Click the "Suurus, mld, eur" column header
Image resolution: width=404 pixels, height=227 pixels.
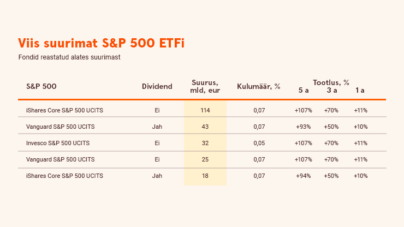(x=205, y=86)
